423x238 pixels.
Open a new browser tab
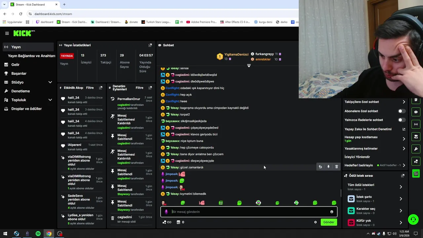click(64, 5)
